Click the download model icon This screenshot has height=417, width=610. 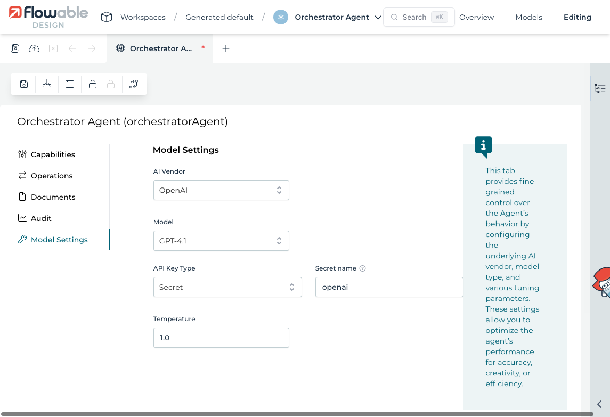[x=47, y=84]
